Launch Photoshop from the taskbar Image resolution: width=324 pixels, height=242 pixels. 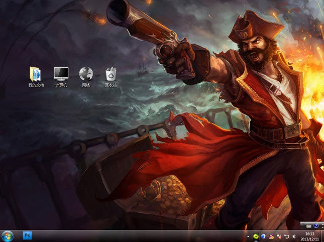(27, 235)
